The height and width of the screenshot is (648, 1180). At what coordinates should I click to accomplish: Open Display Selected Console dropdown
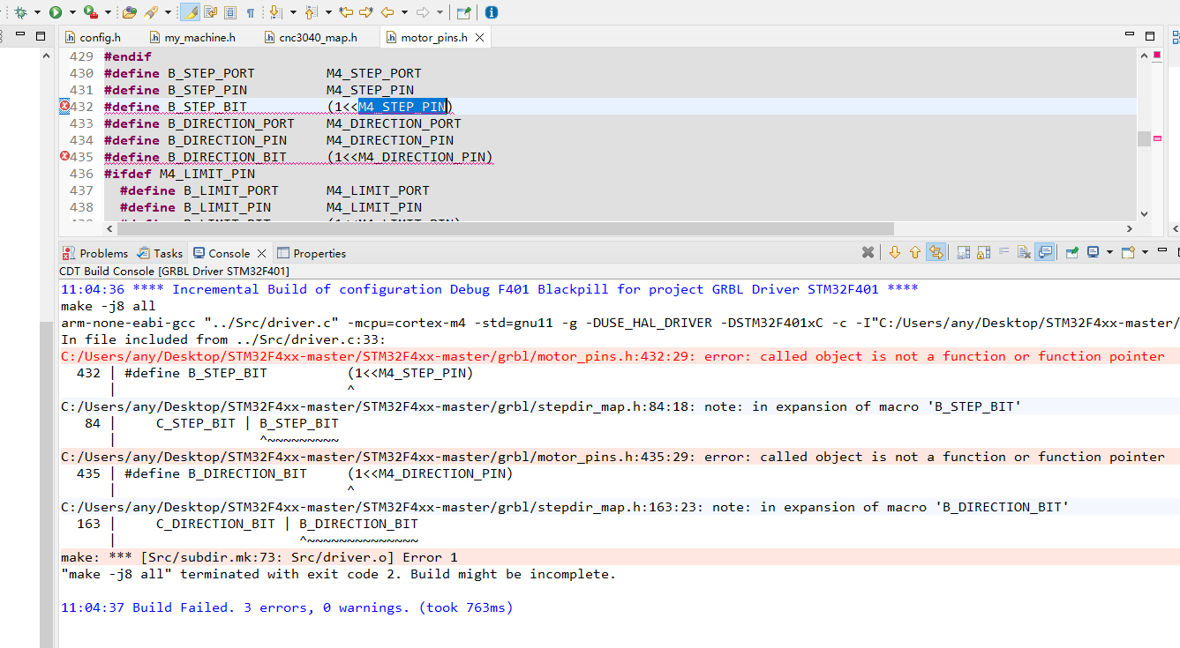point(1109,252)
